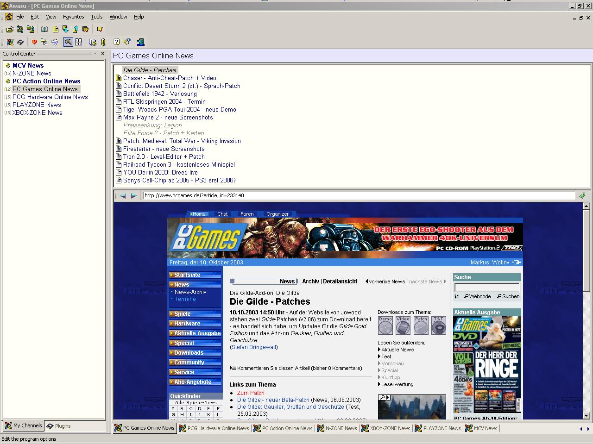Viewport: 593px width, 444px height.
Task: Open 'Battlefield 1942 - Verlosung' article
Action: (160, 94)
